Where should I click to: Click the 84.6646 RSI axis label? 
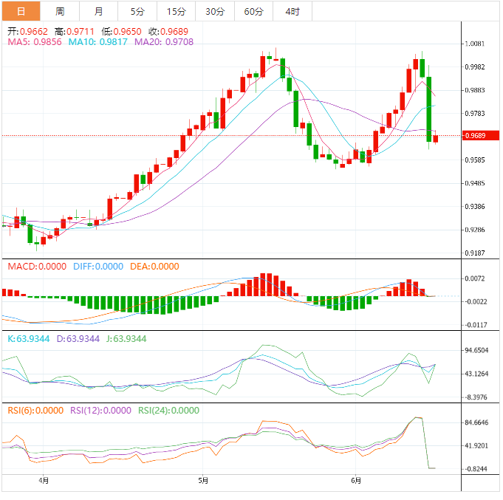[x=476, y=422]
